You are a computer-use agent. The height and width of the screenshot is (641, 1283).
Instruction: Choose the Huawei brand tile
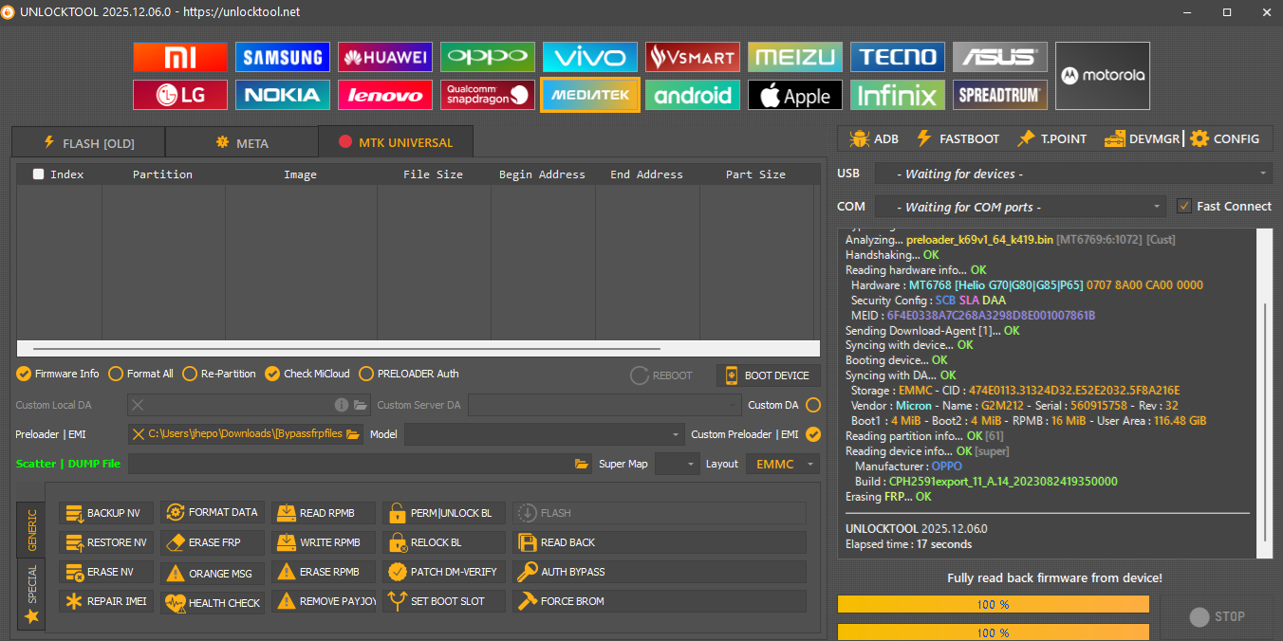pyautogui.click(x=385, y=57)
